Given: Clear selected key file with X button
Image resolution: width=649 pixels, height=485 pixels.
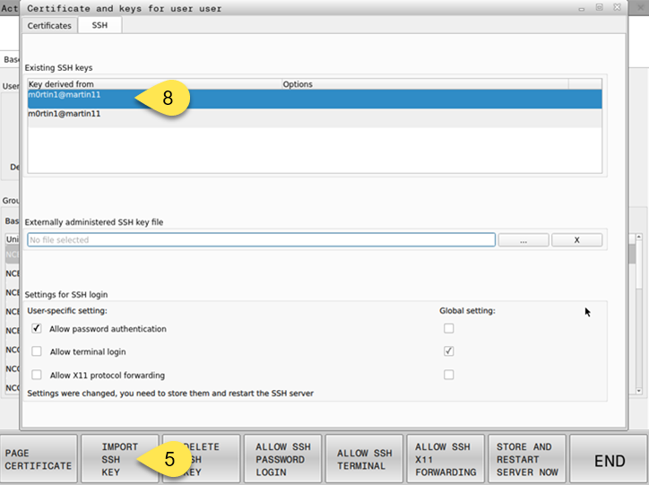Looking at the screenshot, I should (576, 240).
